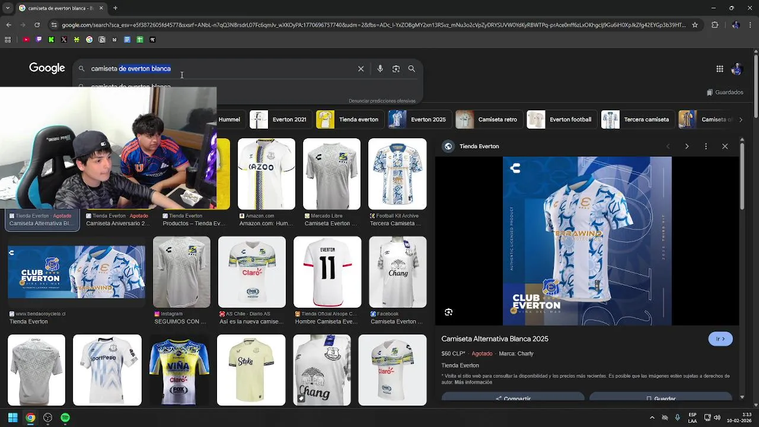Image resolution: width=759 pixels, height=427 pixels.
Task: Open Google apps grid
Action: point(719,69)
